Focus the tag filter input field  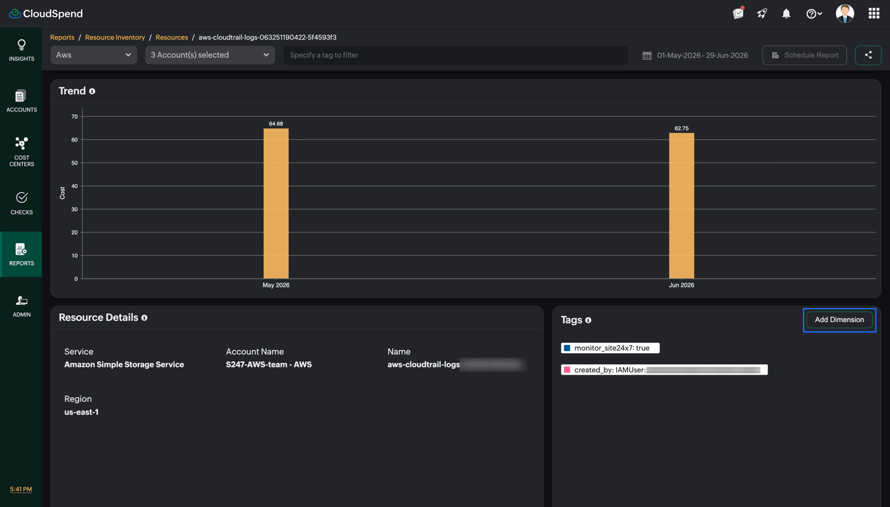coord(456,55)
